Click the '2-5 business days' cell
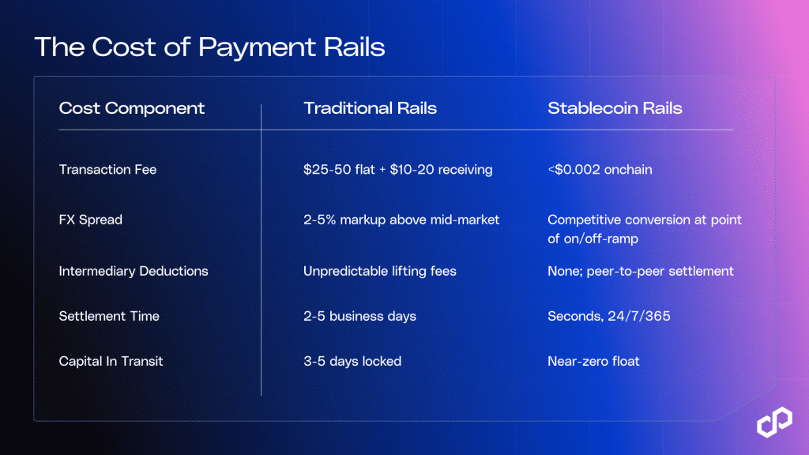809x455 pixels. [x=359, y=316]
